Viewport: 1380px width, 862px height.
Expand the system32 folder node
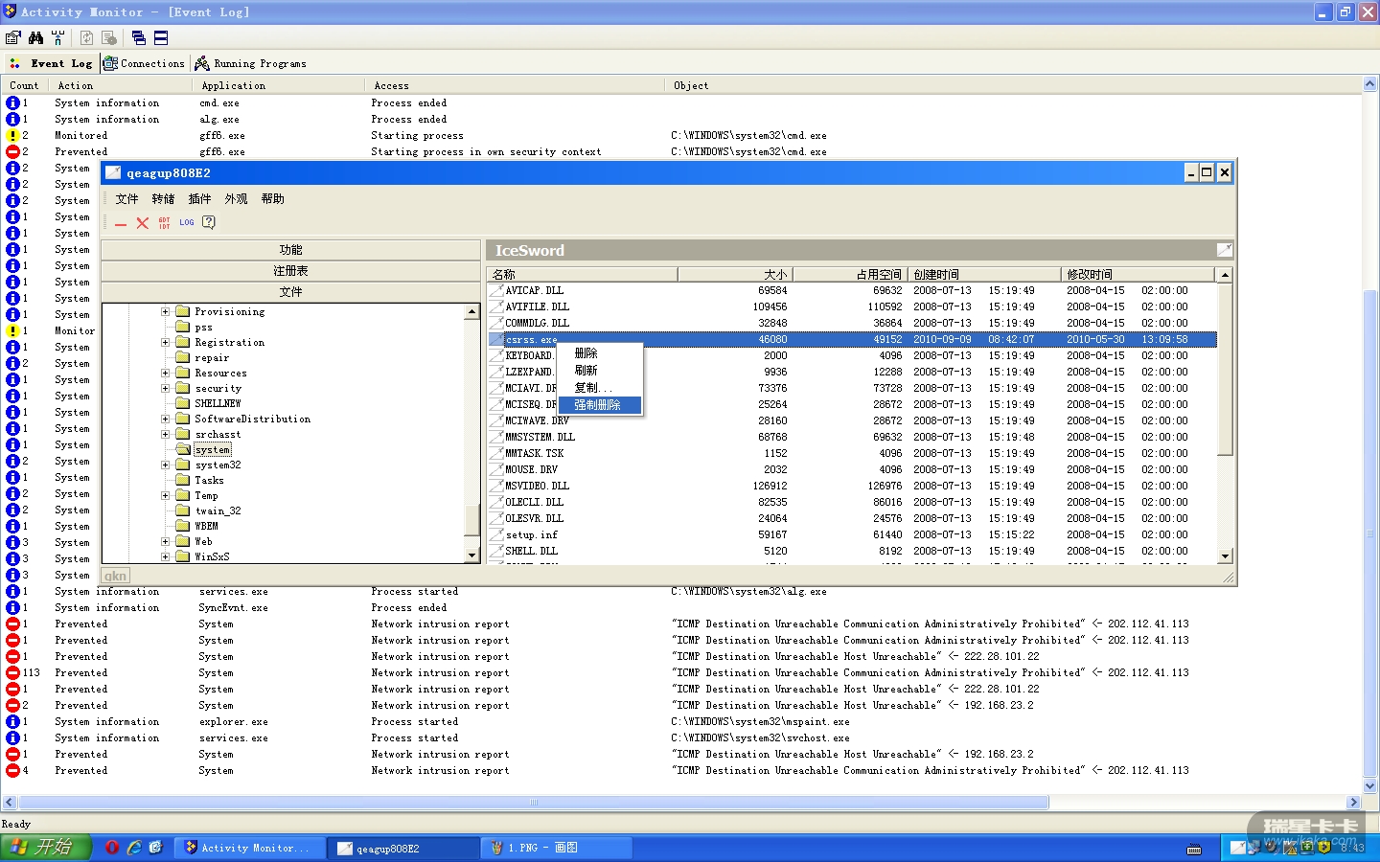tap(165, 465)
